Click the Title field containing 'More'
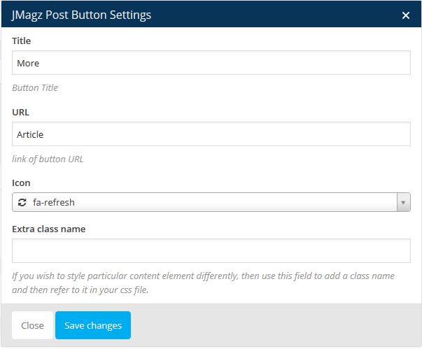The image size is (422, 349). point(211,63)
